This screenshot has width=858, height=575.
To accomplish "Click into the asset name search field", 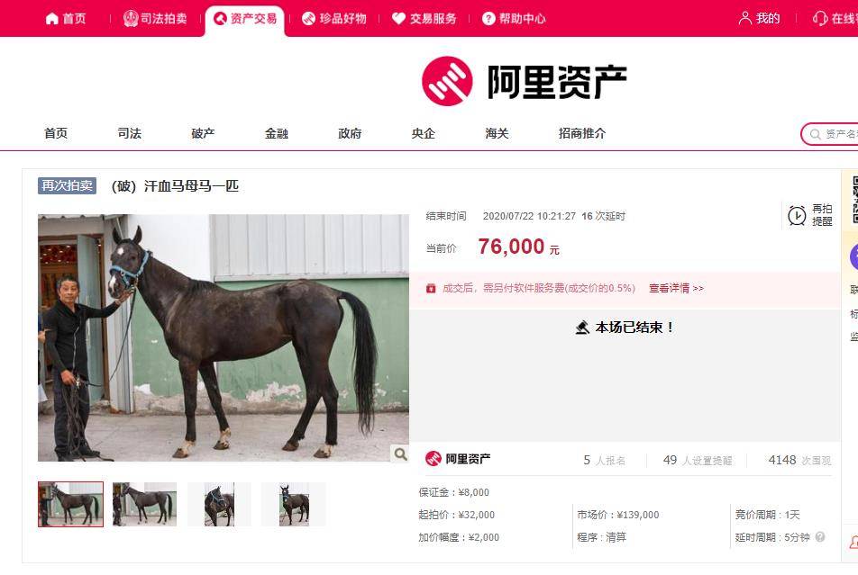I will (x=831, y=134).
